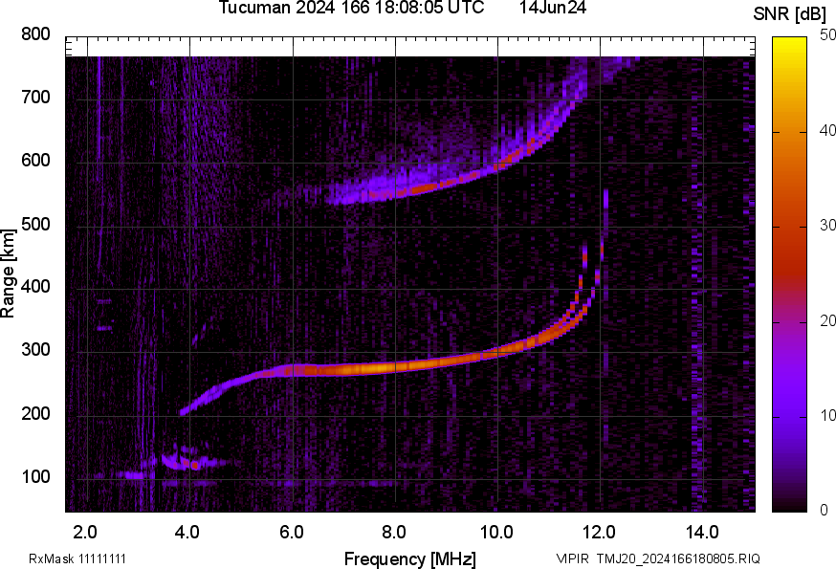Click the x-axis tick label '12.0'
Screen dimensions: 836x569
click(x=600, y=533)
